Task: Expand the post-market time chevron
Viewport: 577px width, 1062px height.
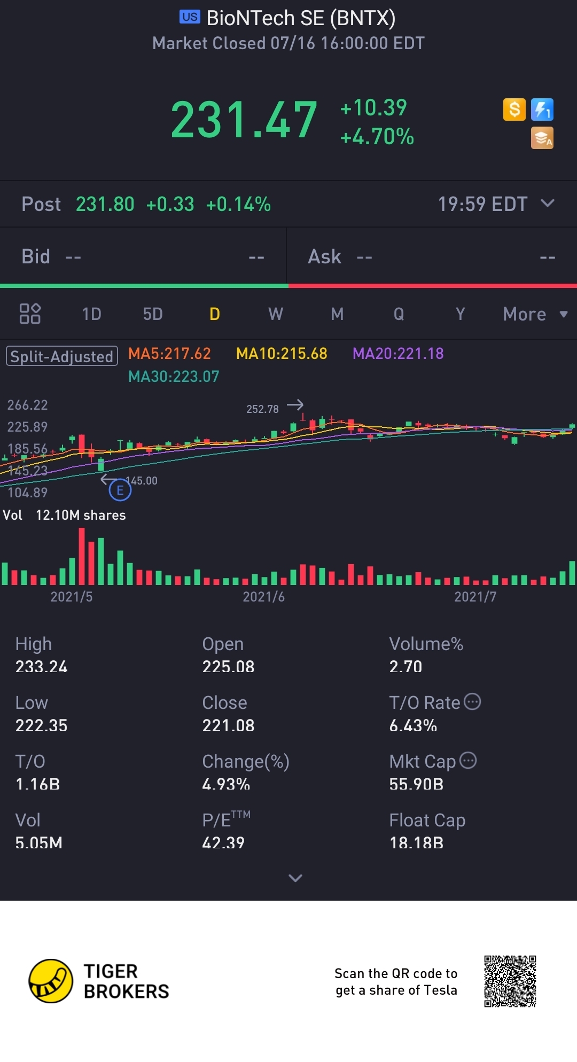Action: [x=548, y=203]
